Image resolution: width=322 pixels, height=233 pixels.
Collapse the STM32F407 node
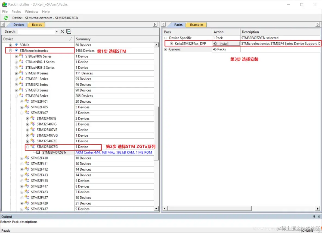pyautogui.click(x=22, y=113)
